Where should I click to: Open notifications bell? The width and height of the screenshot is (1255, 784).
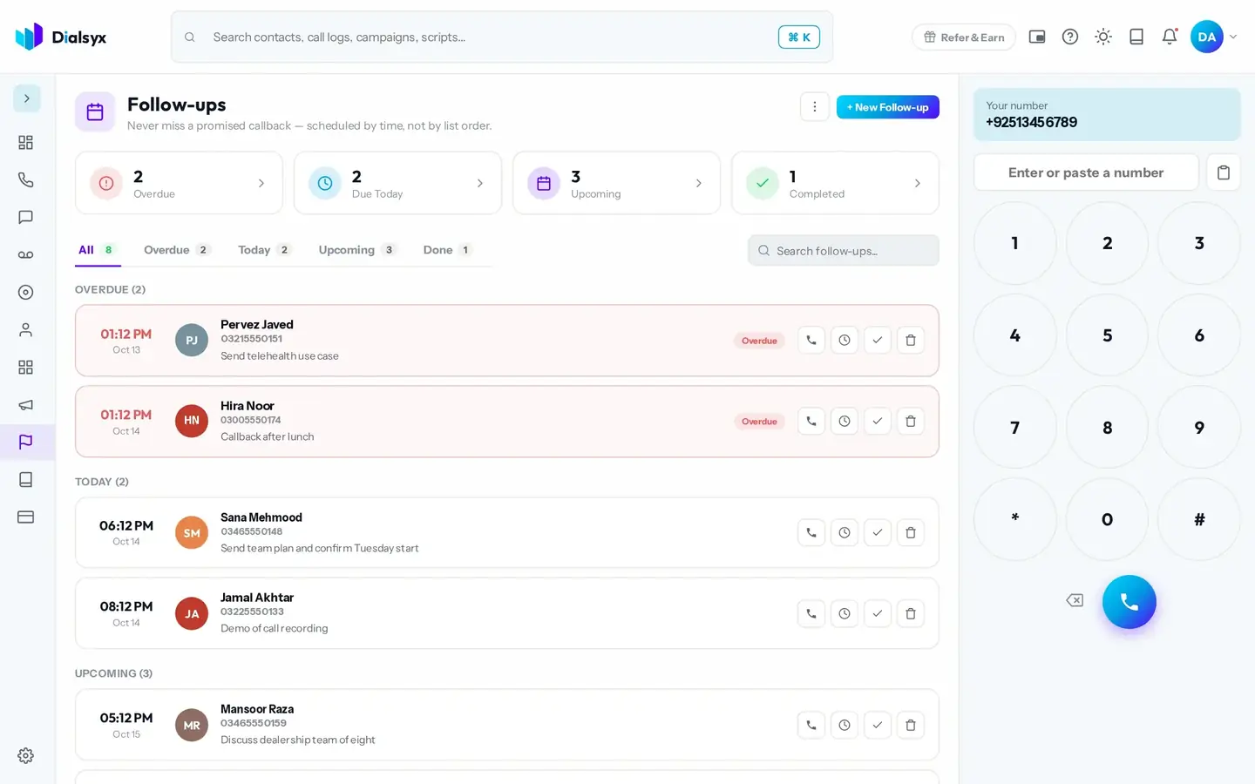click(1170, 37)
